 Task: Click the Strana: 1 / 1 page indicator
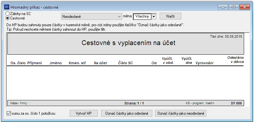(x=134, y=103)
